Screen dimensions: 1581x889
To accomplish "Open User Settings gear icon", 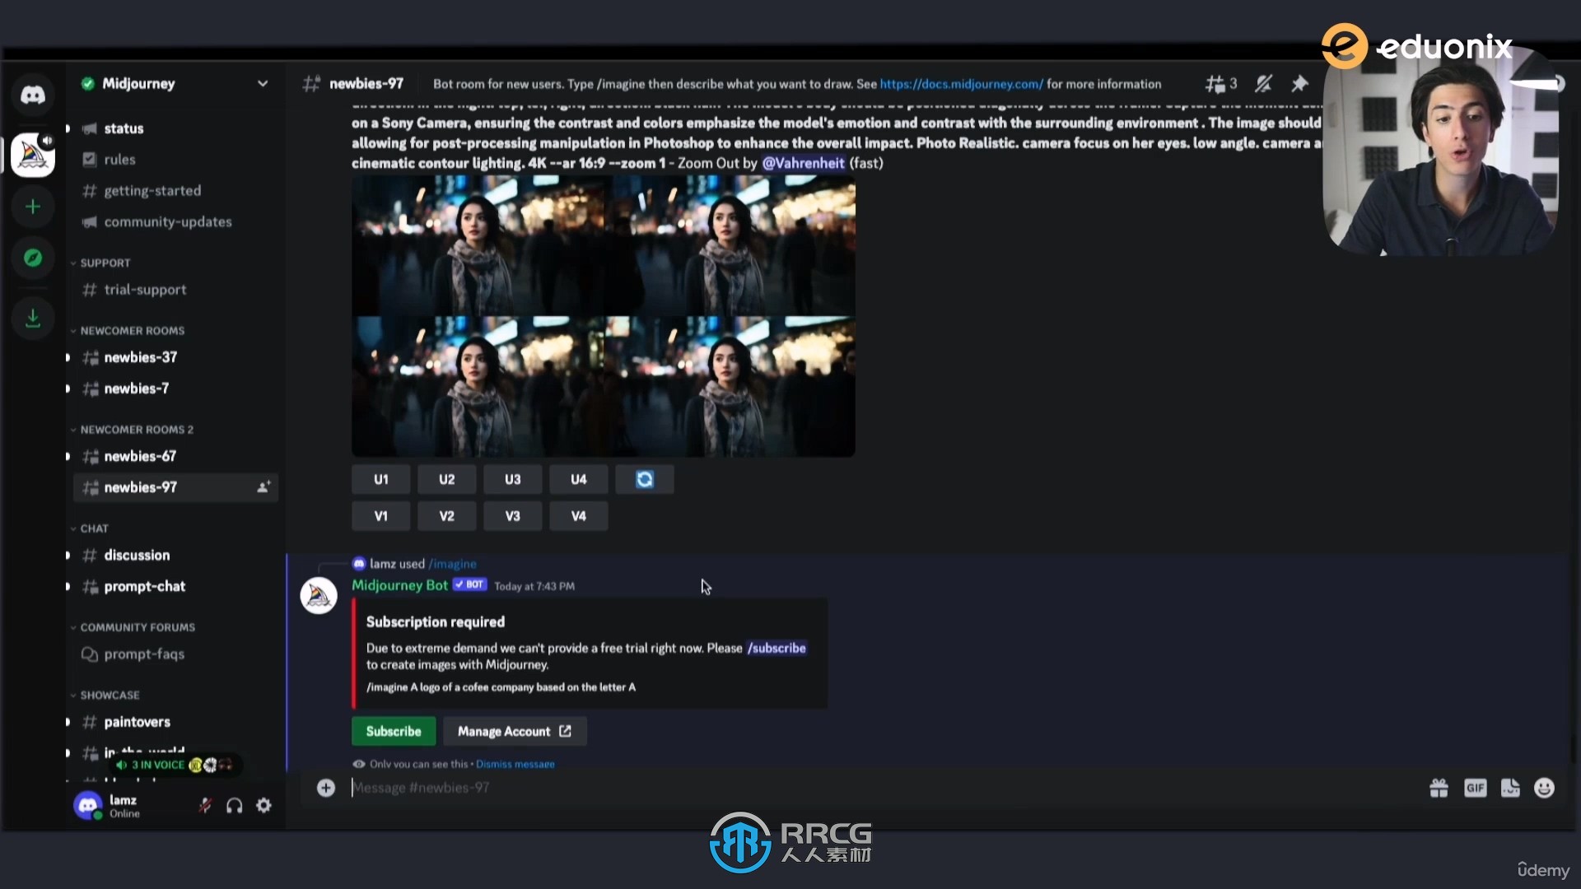I will click(x=263, y=806).
